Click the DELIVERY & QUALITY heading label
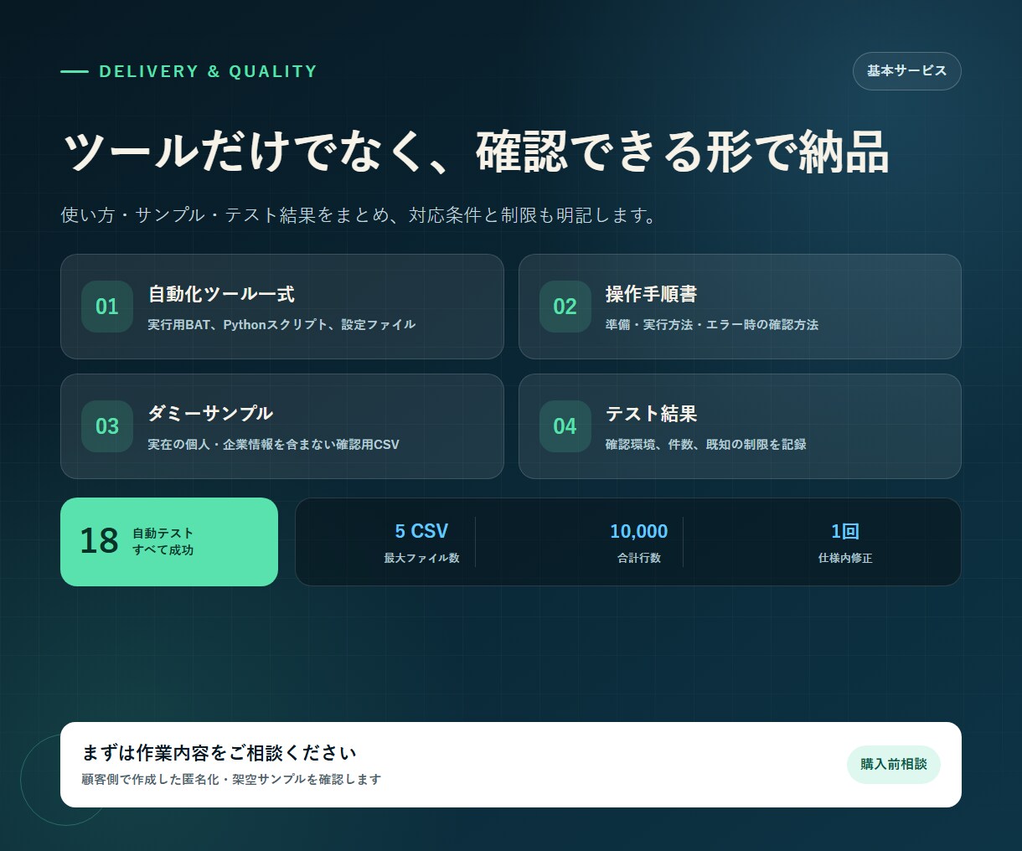Image resolution: width=1022 pixels, height=851 pixels. point(208,71)
